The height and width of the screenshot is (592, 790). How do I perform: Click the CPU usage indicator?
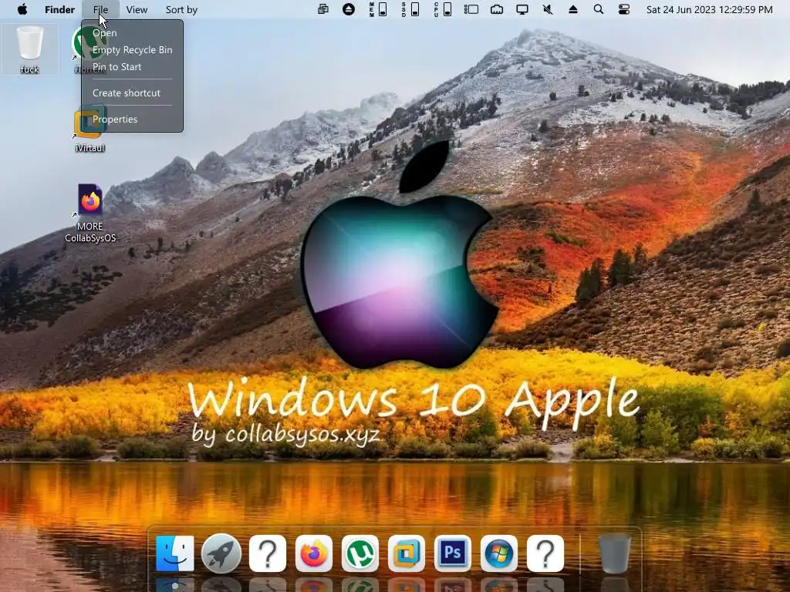(x=442, y=9)
